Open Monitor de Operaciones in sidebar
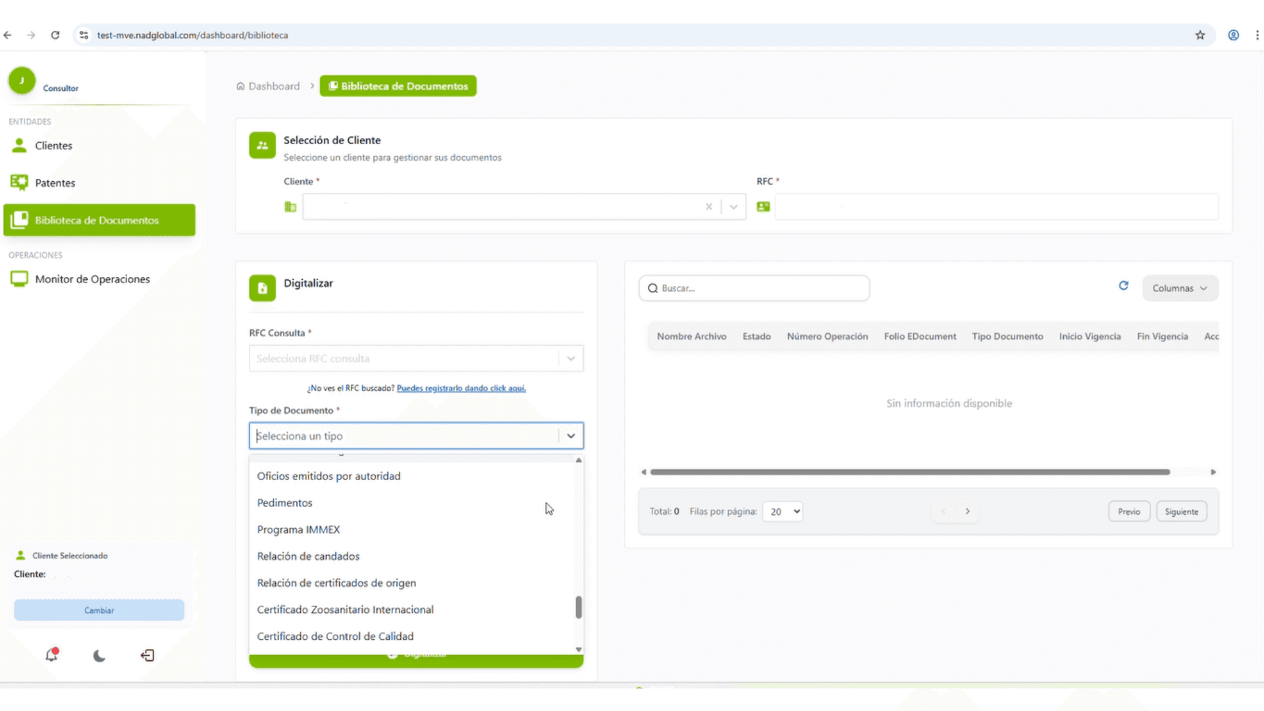Image resolution: width=1264 pixels, height=711 pixels. 92,279
